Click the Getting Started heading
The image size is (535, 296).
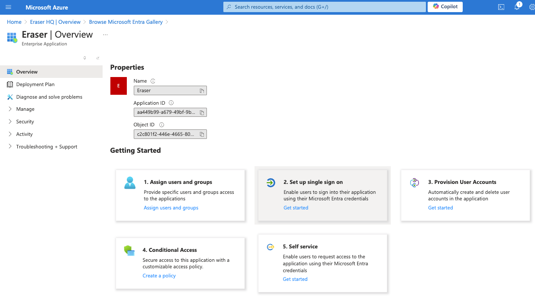coord(135,151)
